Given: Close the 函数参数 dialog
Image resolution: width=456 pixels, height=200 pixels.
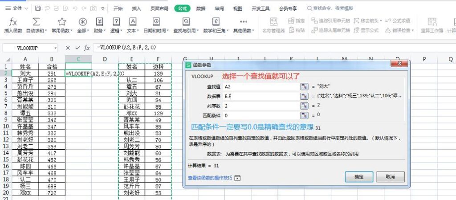Looking at the screenshot, I should pyautogui.click(x=399, y=64).
